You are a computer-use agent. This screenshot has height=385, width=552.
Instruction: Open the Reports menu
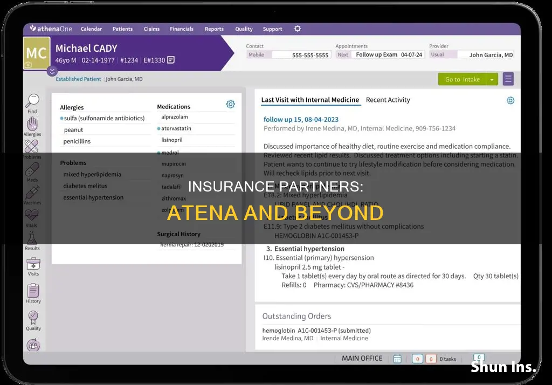tap(214, 29)
